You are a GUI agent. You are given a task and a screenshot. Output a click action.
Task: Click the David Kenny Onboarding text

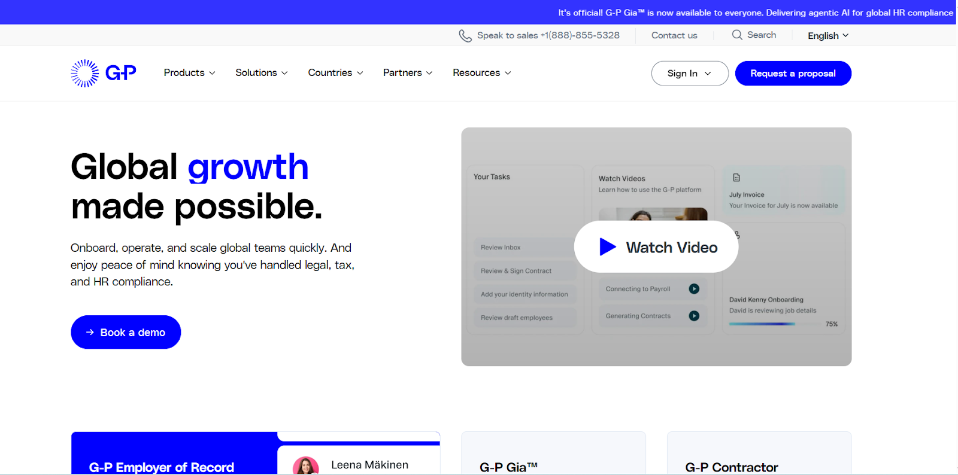pos(766,300)
